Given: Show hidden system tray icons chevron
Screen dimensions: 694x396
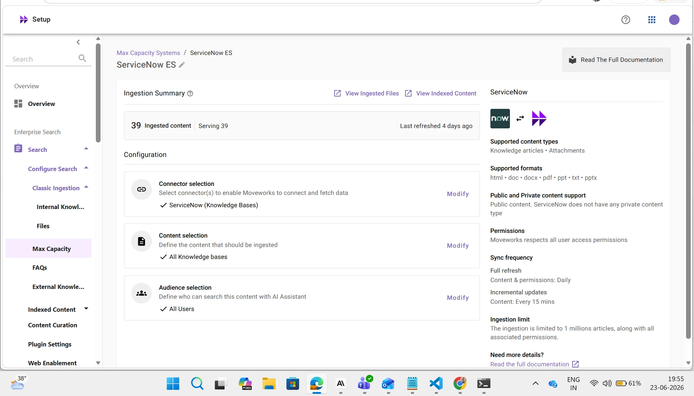Looking at the screenshot, I should click(x=536, y=383).
